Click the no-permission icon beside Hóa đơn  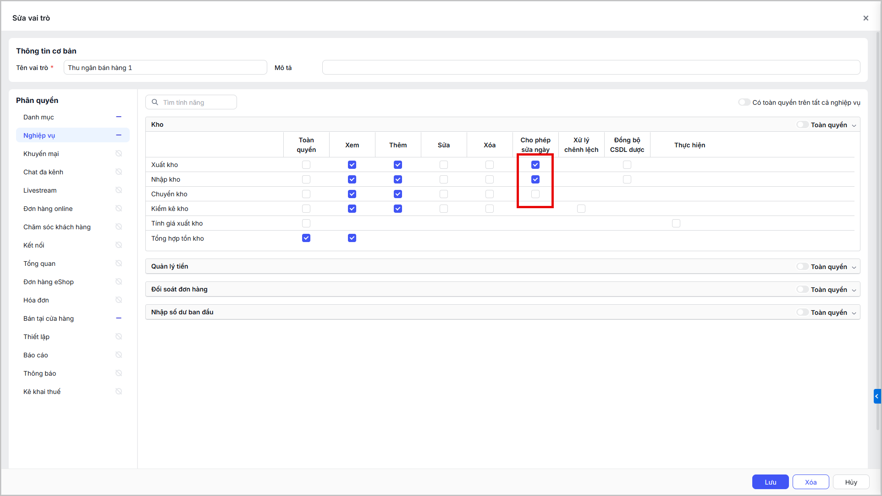(119, 300)
